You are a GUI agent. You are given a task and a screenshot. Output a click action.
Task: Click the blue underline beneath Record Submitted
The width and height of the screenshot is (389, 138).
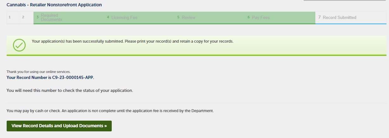click(351, 24)
